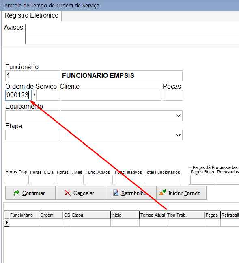Switch to the Registro Eletrônico tab
239x263 pixels.
[x=31, y=15]
